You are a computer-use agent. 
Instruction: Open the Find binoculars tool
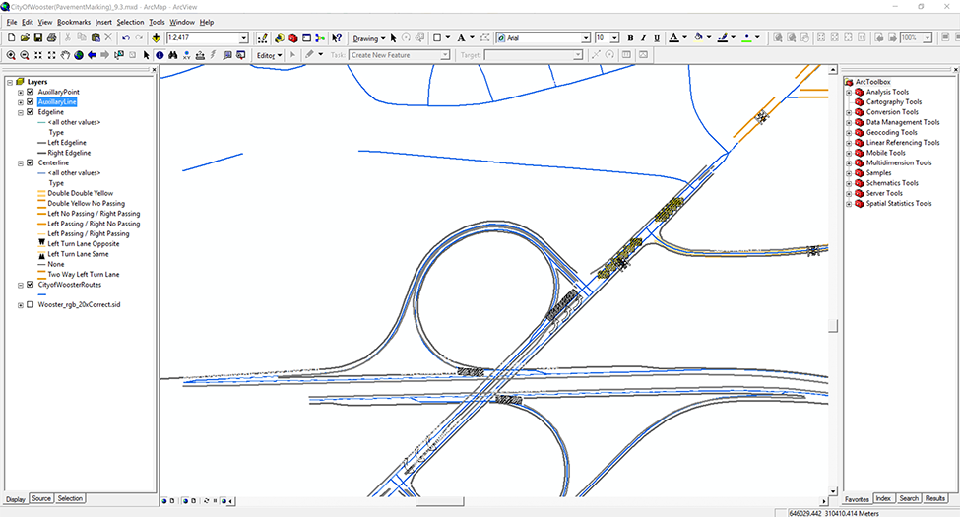click(x=173, y=55)
